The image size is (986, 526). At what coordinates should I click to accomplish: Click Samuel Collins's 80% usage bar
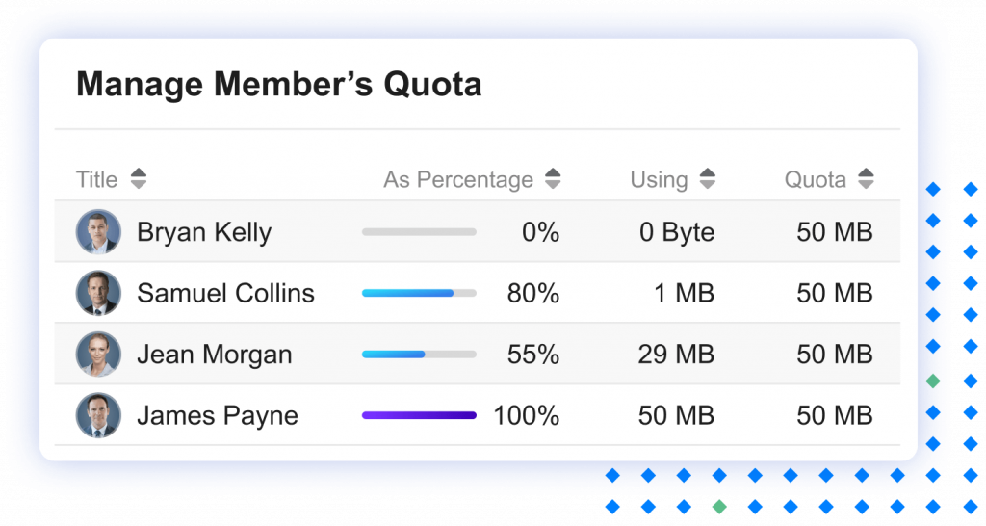pyautogui.click(x=419, y=293)
